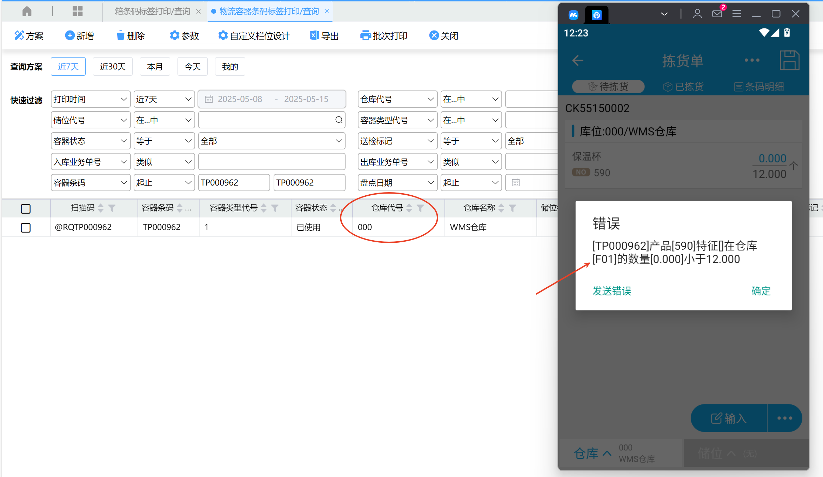823x477 pixels.
Task: Open the three-dot menu in 拣货单 header
Action: [752, 60]
